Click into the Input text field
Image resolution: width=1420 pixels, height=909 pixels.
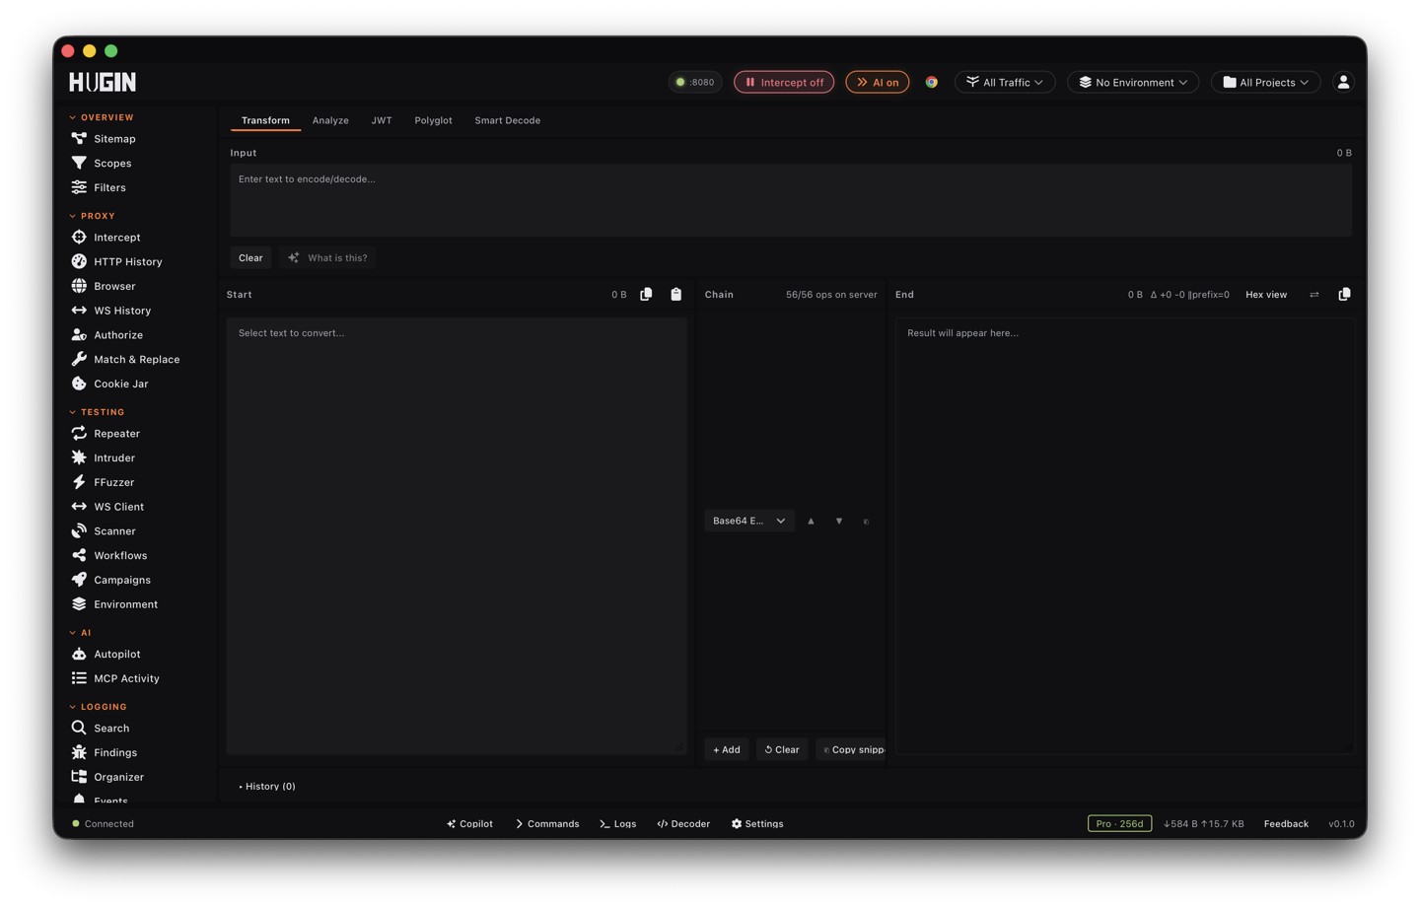791,200
